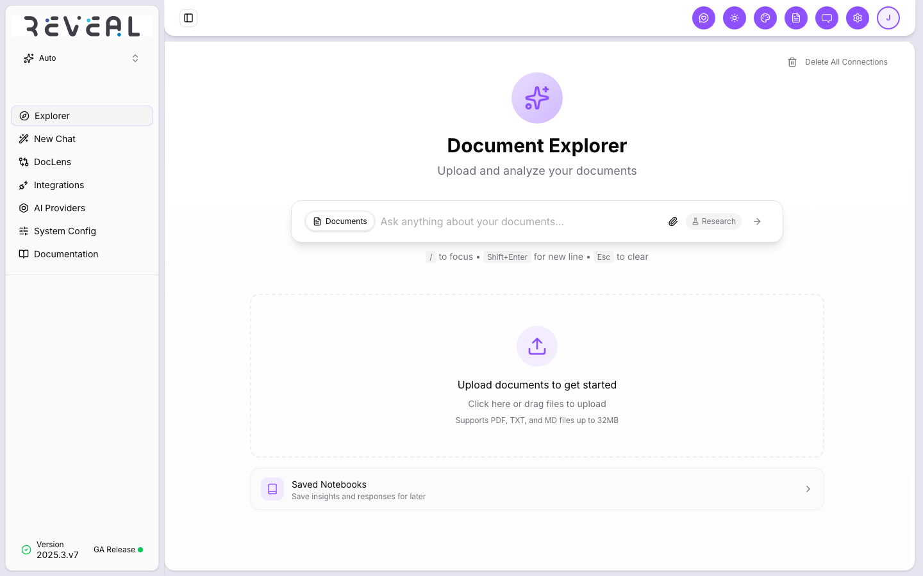923x576 pixels.
Task: Click the upload arrow icon in drop zone
Action: click(537, 346)
